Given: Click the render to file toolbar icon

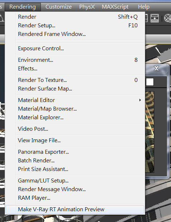Looking at the screenshot, I should 155,18.
